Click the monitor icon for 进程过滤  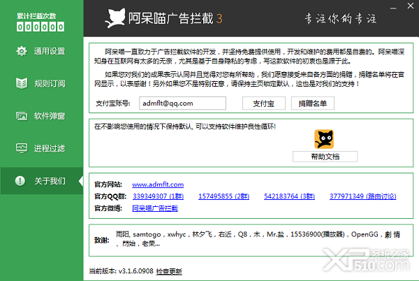[x=22, y=148]
